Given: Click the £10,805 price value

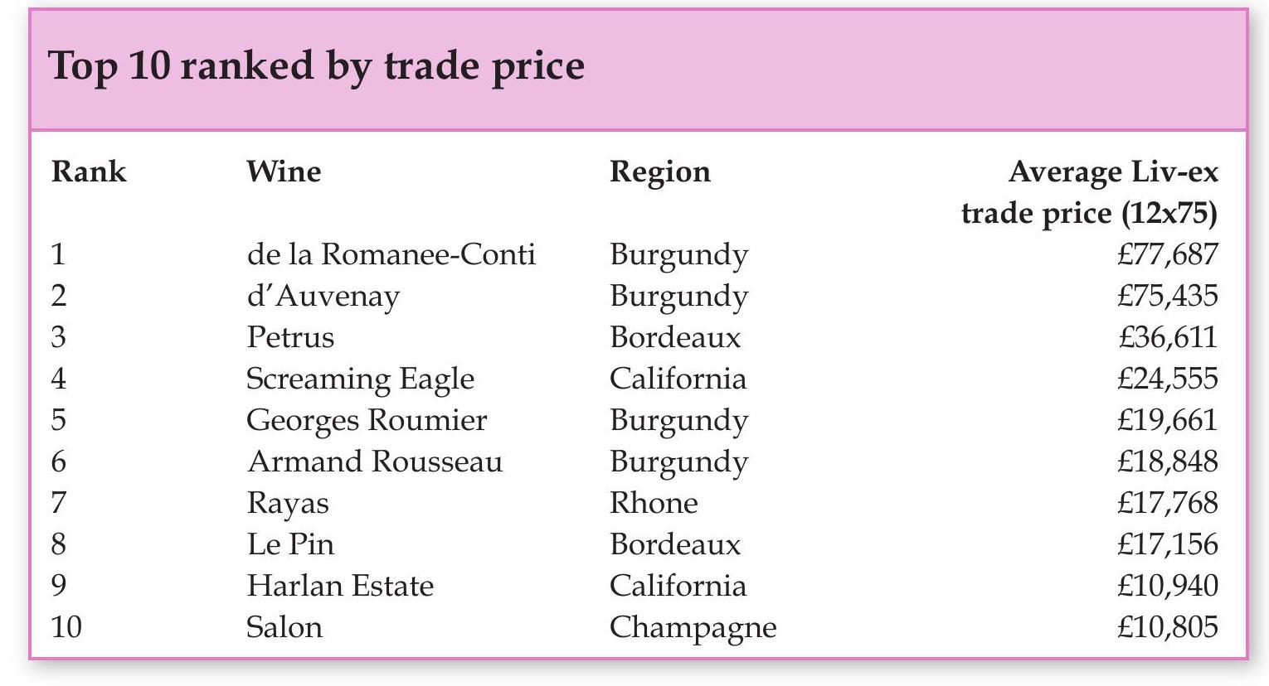Looking at the screenshot, I should pos(1167,627).
